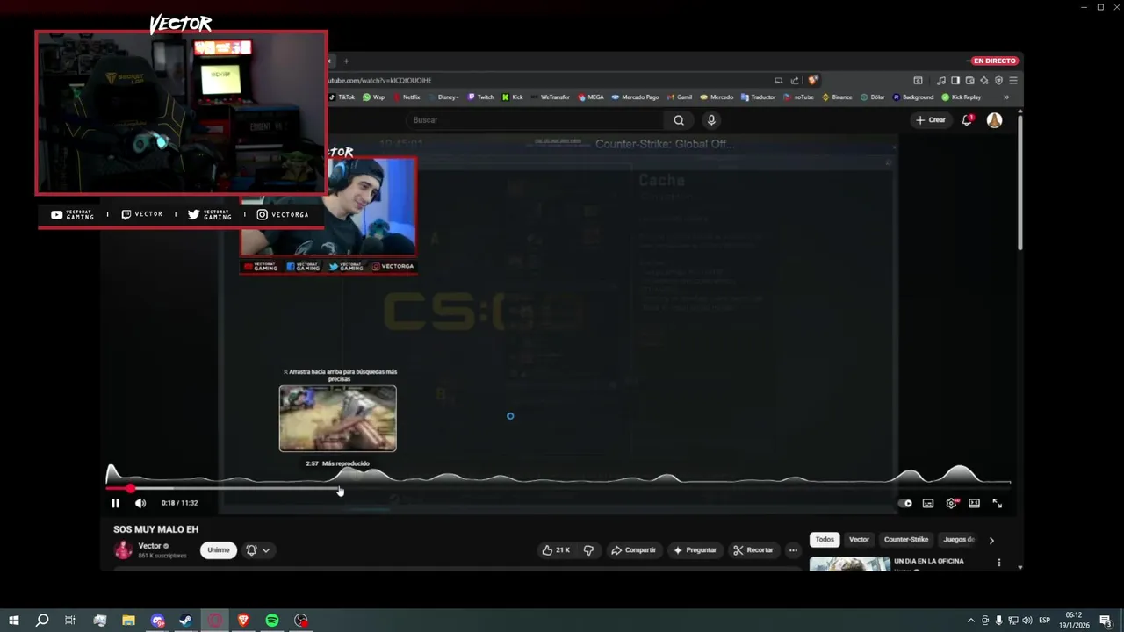Open the Binance bookmark
The width and height of the screenshot is (1124, 632).
837,97
